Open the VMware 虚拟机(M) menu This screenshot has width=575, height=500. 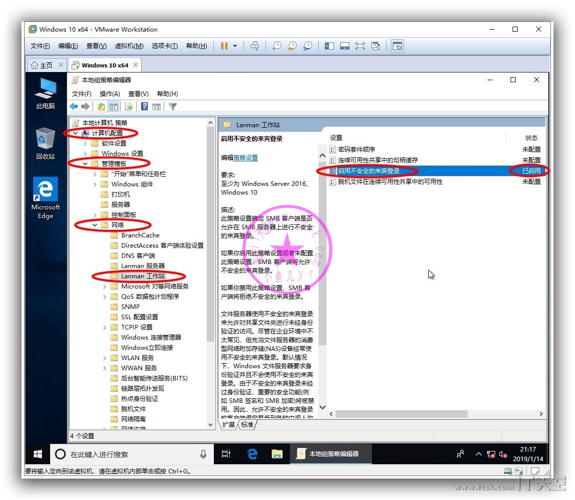(129, 46)
